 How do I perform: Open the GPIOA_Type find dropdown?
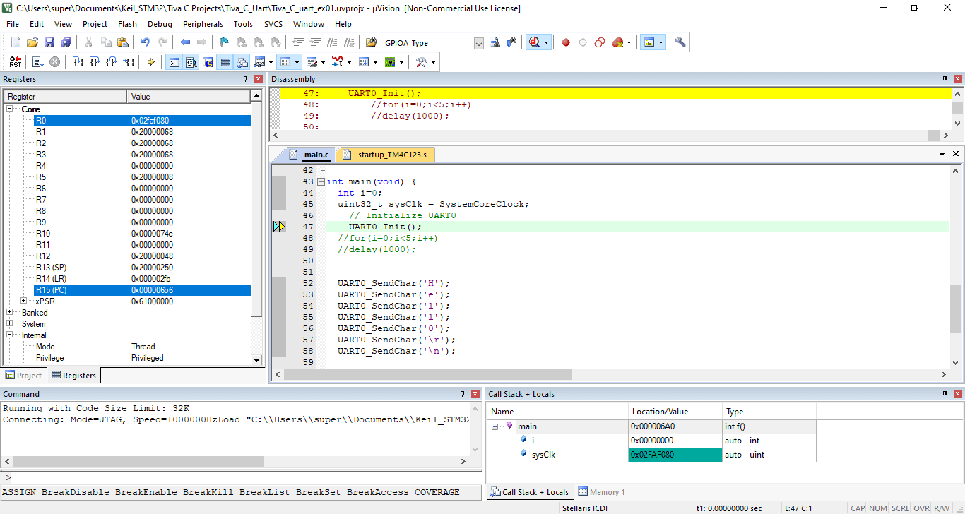478,43
